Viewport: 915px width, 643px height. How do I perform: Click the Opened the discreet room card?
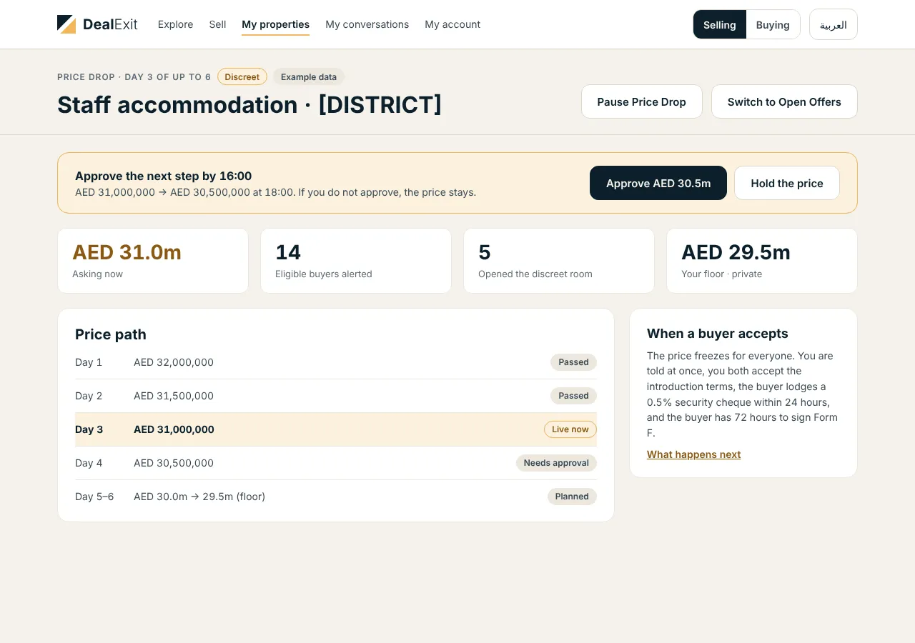559,261
